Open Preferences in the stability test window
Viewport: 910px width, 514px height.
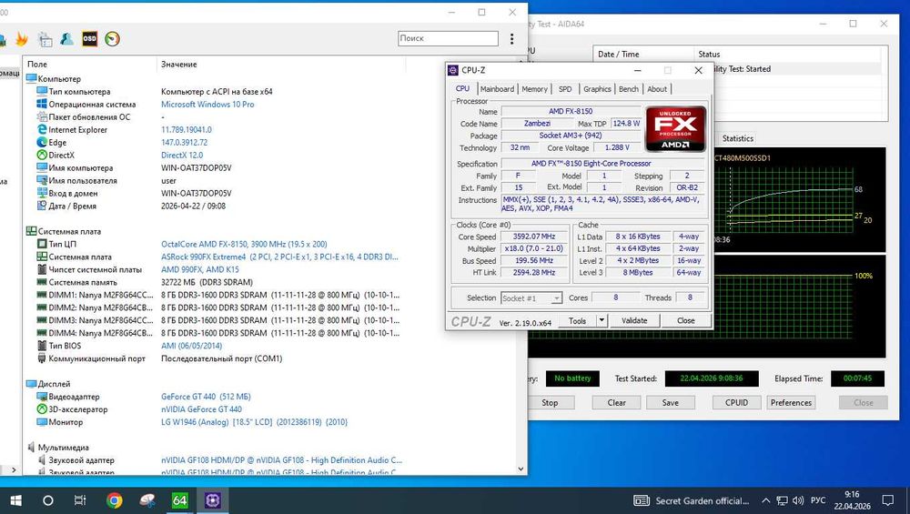pyautogui.click(x=791, y=403)
